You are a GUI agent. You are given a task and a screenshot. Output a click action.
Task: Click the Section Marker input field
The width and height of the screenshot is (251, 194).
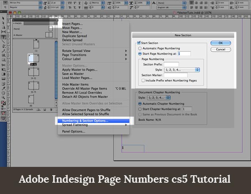(175, 75)
